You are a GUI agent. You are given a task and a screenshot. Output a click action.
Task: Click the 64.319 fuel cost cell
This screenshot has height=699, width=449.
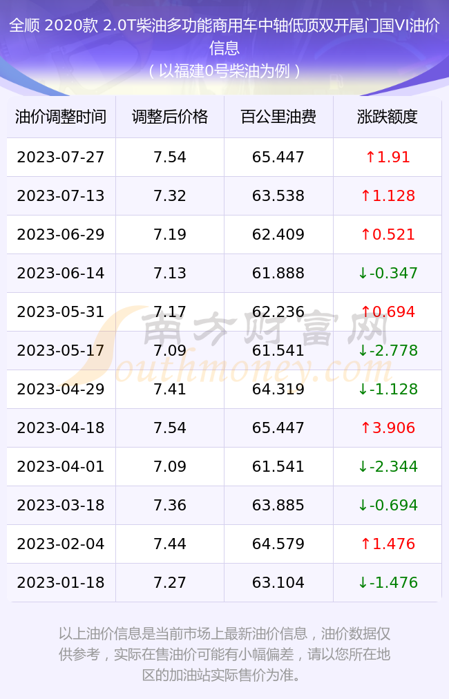[x=278, y=389]
